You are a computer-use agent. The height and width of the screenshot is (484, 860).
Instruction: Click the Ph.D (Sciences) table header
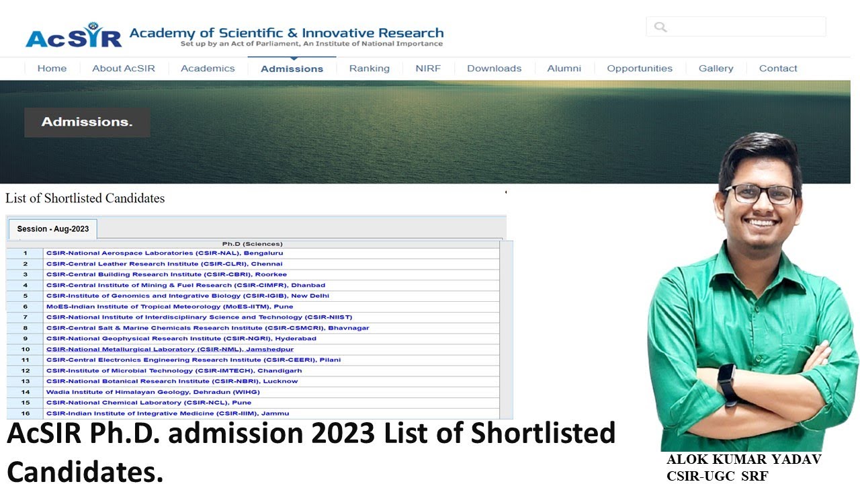[x=253, y=244]
